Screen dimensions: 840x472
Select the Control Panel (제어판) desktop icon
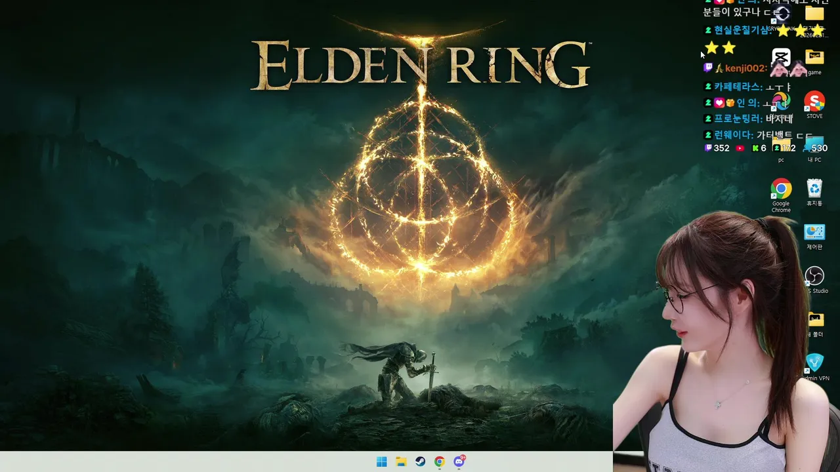pyautogui.click(x=814, y=237)
